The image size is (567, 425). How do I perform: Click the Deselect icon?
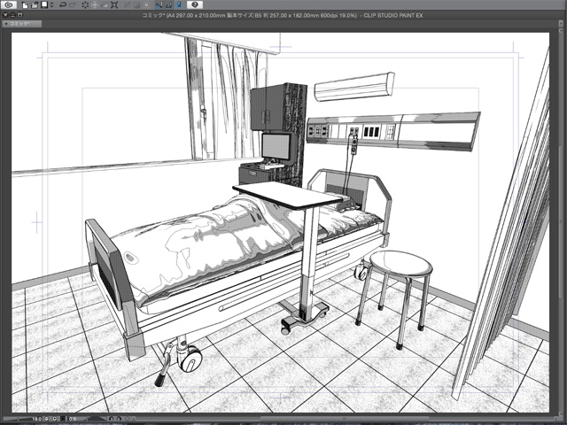pos(127,5)
